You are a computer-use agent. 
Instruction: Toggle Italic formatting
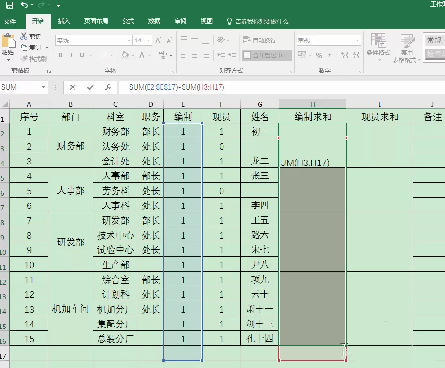click(x=71, y=55)
